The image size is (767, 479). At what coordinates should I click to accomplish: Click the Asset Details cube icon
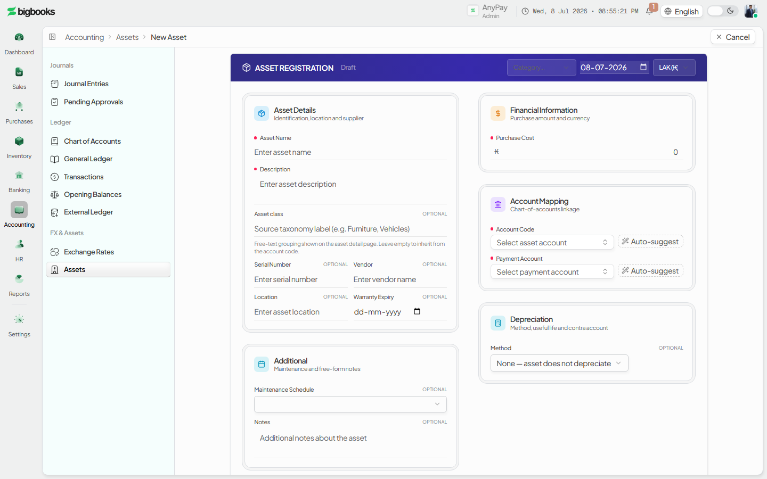262,113
